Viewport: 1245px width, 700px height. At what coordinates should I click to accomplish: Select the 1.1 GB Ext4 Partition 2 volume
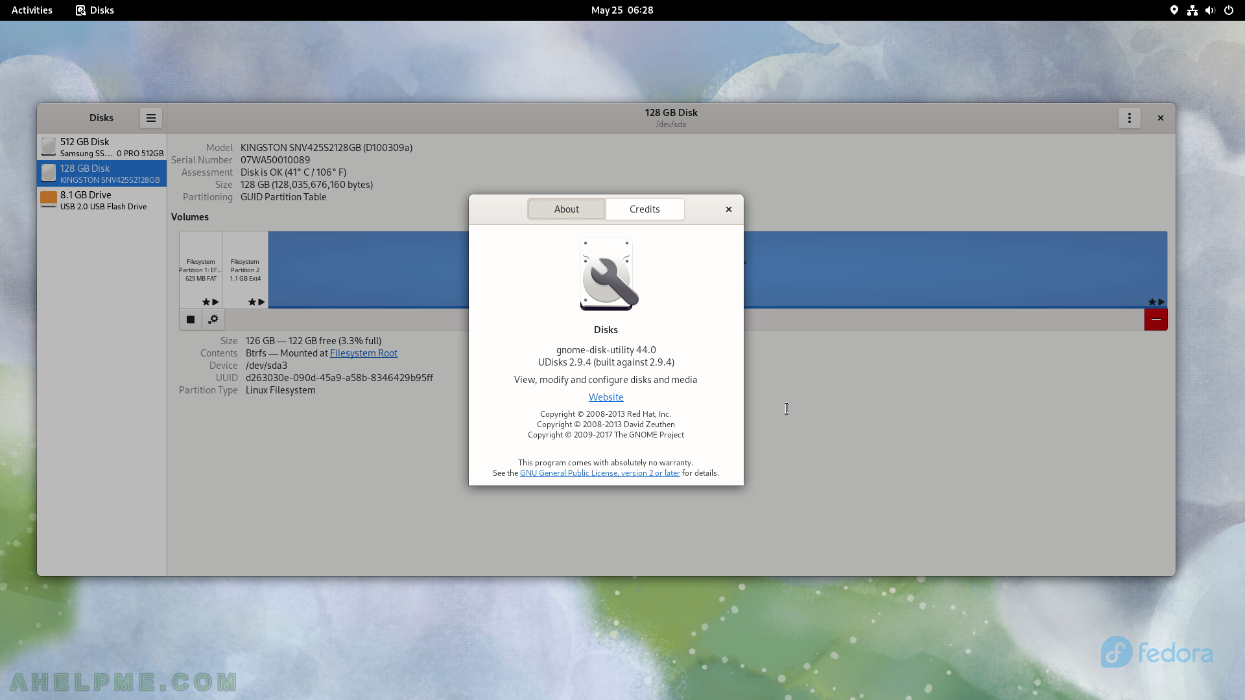[x=245, y=270]
